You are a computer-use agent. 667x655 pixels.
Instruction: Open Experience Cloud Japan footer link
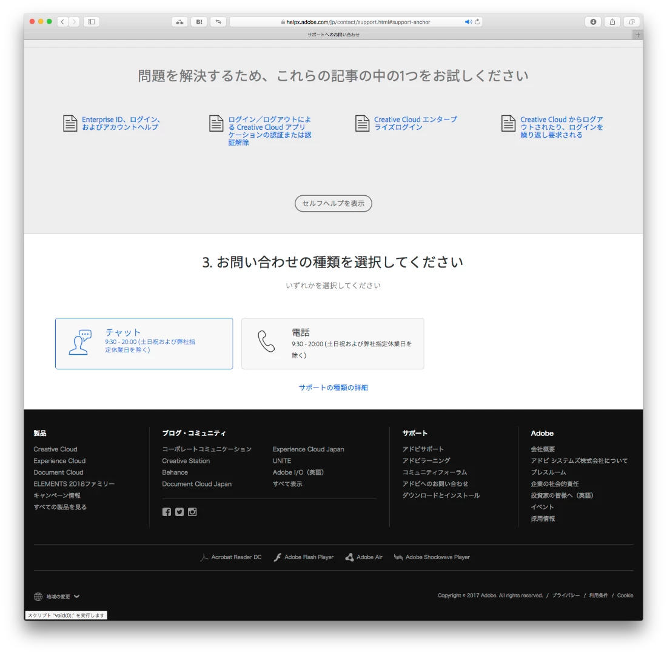tap(309, 449)
